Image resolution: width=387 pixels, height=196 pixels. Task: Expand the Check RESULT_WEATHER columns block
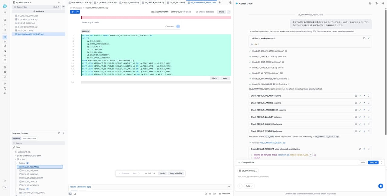click(369, 131)
